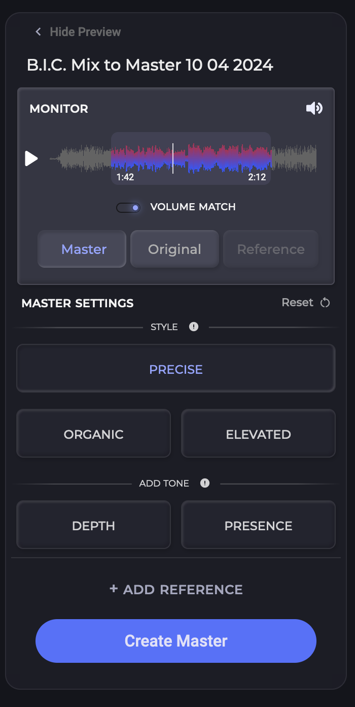This screenshot has width=355, height=707.
Task: Select the Precise mastering style
Action: point(175,369)
